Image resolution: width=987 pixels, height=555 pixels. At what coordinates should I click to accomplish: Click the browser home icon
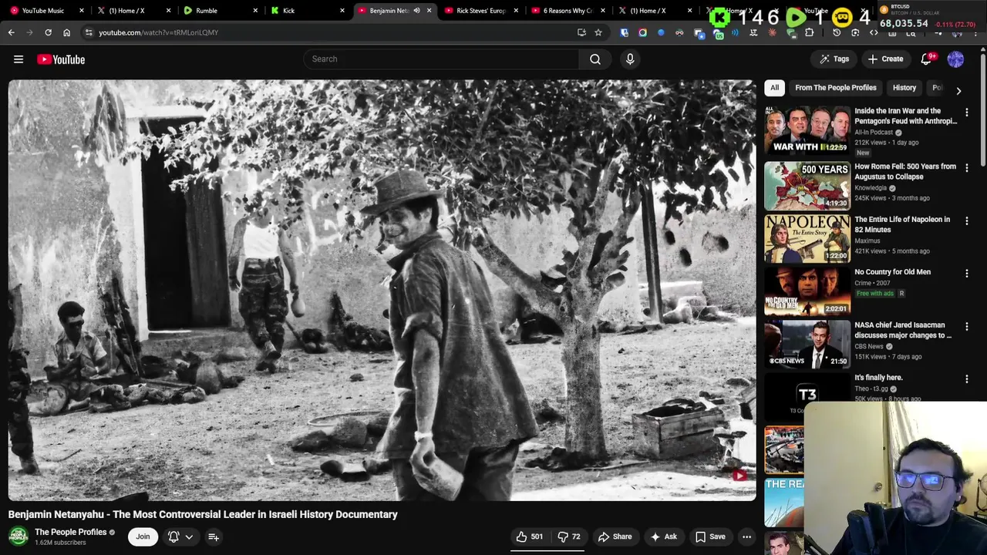tap(66, 32)
